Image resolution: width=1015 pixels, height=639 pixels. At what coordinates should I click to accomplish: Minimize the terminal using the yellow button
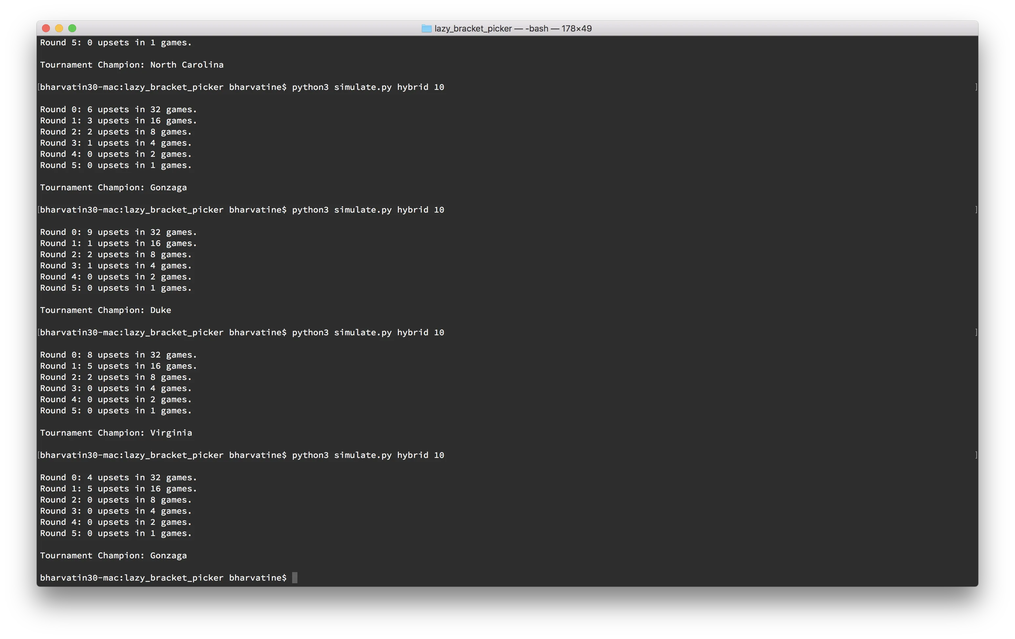pos(59,28)
